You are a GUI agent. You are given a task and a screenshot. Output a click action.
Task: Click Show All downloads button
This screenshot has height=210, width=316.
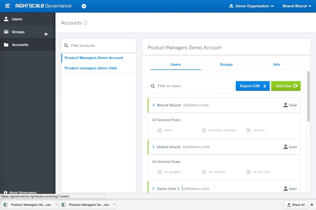(x=296, y=205)
